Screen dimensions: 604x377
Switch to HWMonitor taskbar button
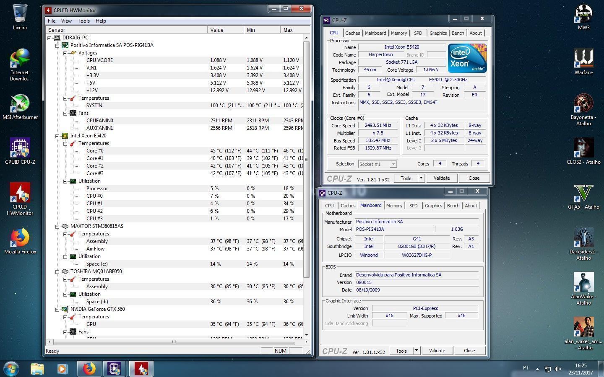click(141, 369)
